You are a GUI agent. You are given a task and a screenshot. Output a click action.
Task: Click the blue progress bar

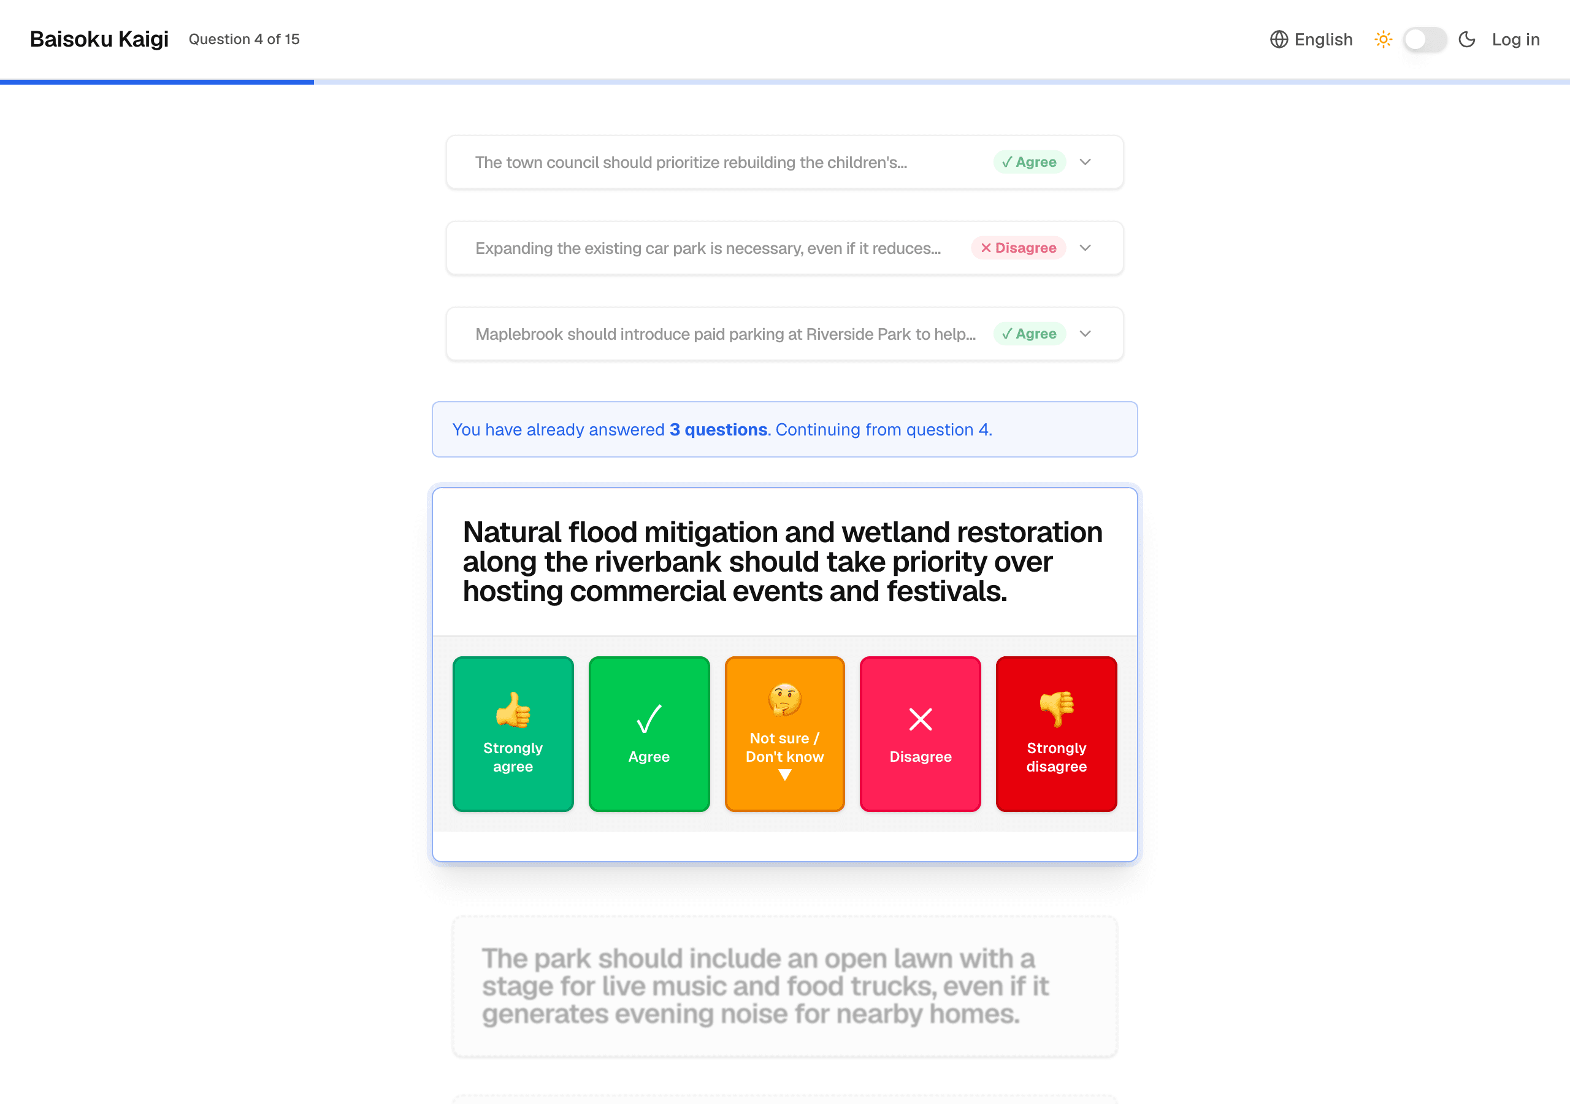(x=156, y=82)
